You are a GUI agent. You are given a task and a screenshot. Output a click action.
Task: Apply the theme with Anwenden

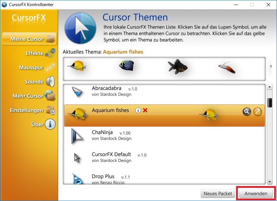(256, 194)
